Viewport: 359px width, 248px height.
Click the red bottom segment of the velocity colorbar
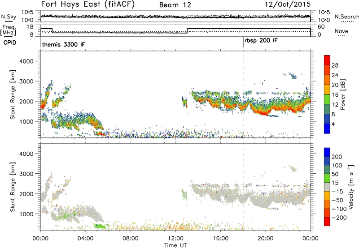click(327, 222)
